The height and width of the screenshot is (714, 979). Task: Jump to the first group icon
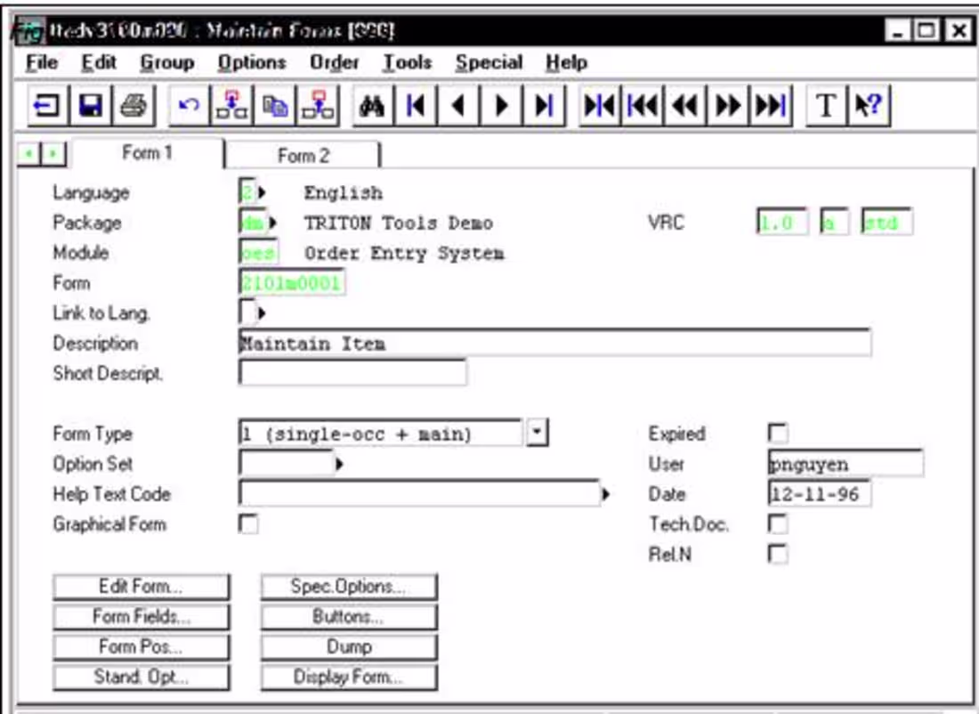click(x=643, y=106)
